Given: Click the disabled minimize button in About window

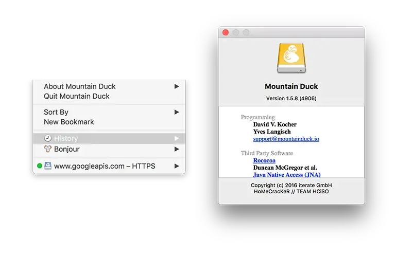Looking at the screenshot, I should (236, 32).
